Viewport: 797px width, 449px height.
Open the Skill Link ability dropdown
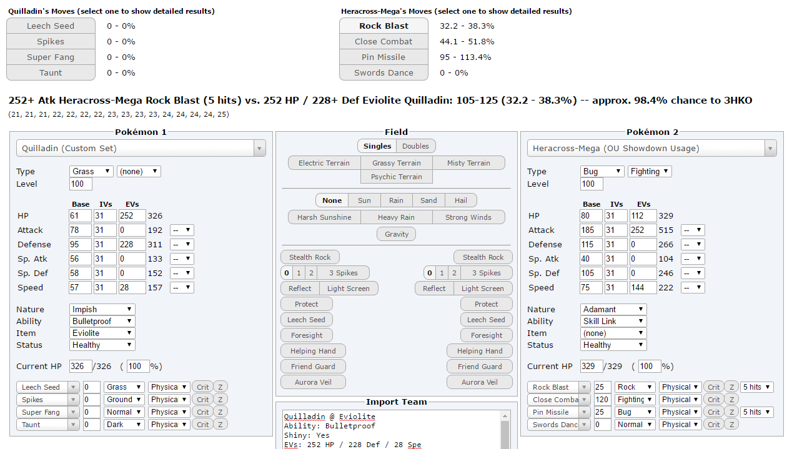613,321
